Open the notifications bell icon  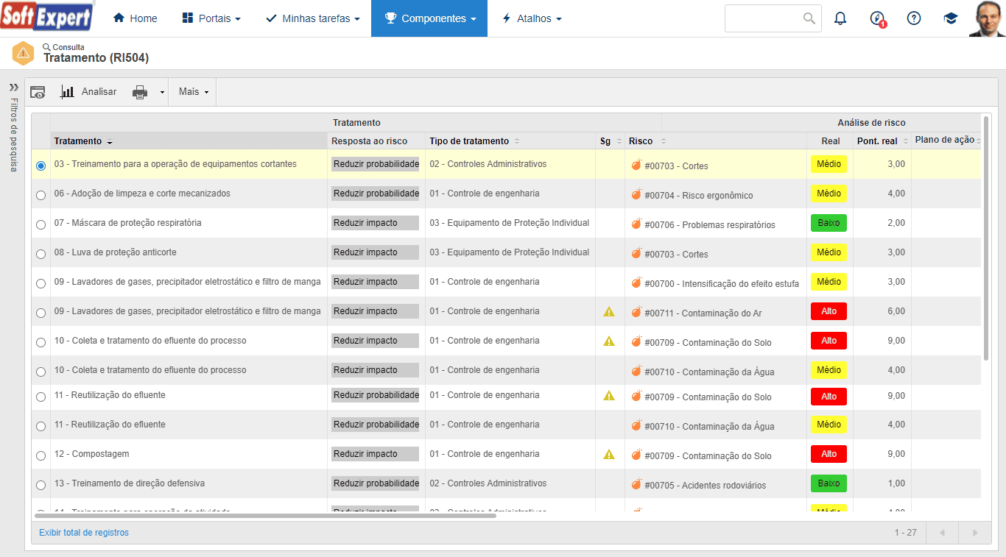coord(840,18)
